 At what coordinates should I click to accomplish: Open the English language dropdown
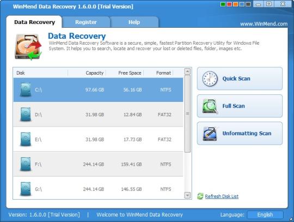coord(265,215)
